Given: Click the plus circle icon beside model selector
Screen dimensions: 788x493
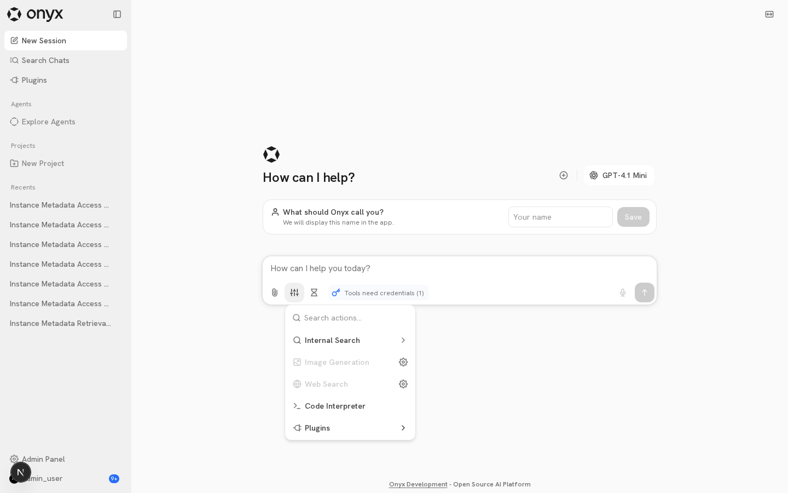Looking at the screenshot, I should point(564,175).
